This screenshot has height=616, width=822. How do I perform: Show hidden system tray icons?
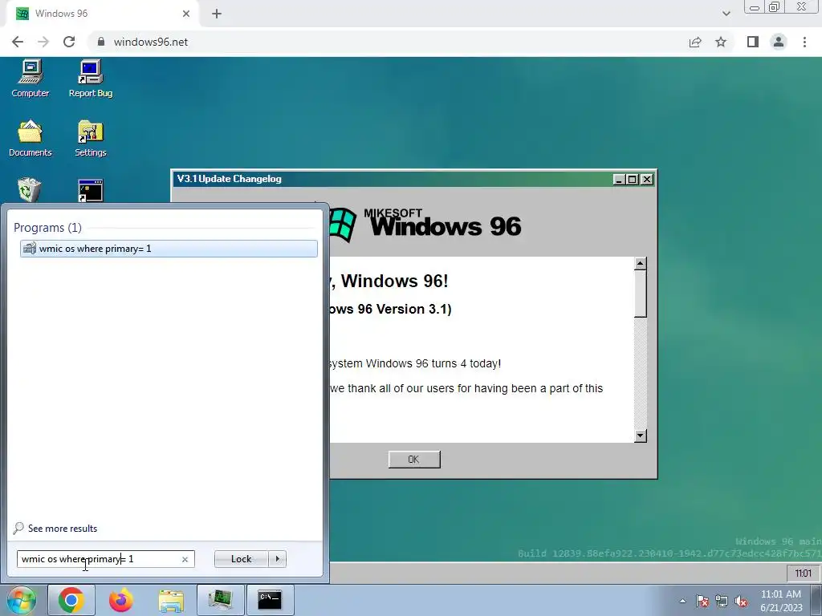682,601
